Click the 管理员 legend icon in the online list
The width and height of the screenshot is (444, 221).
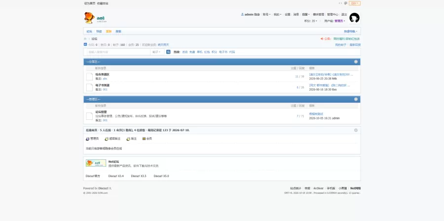coord(87,139)
